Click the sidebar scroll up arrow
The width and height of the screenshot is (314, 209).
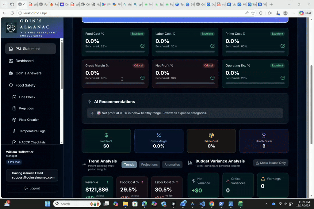tap(62, 40)
